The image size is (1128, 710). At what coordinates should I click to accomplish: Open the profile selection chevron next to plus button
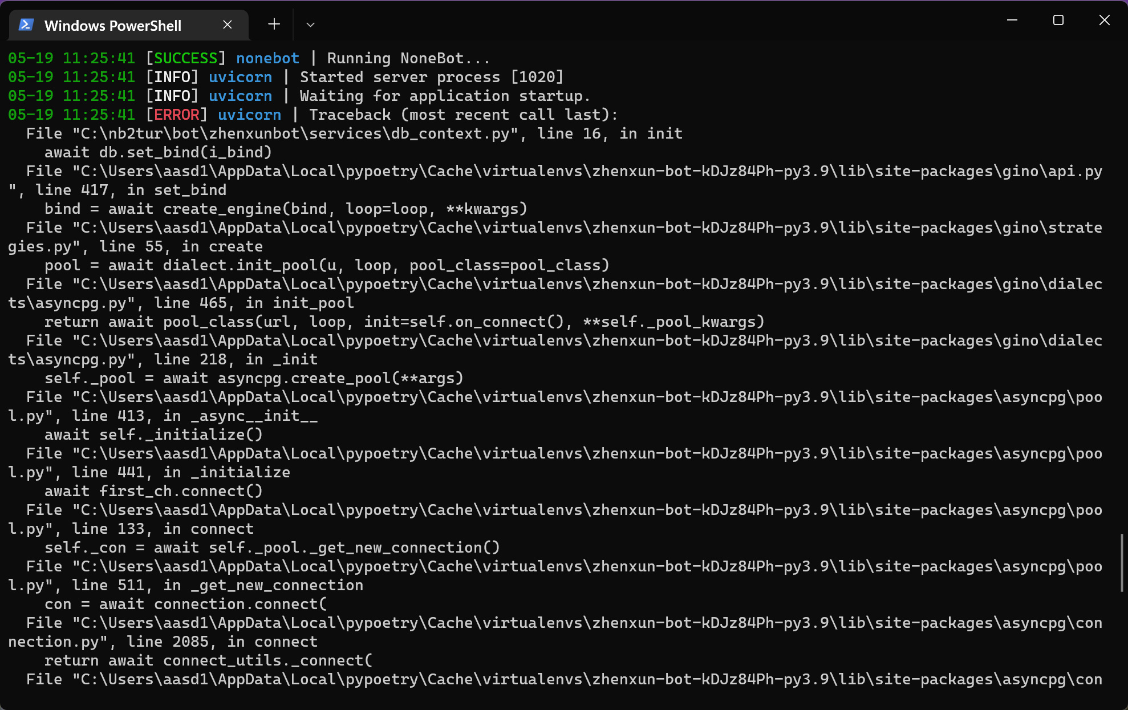click(310, 25)
